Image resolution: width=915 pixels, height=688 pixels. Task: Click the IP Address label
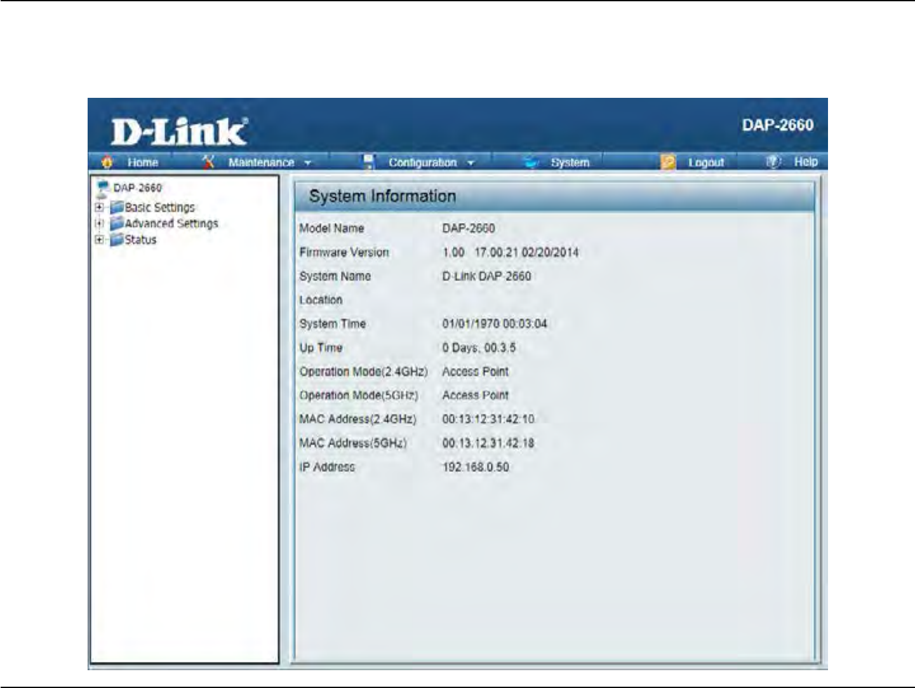327,467
